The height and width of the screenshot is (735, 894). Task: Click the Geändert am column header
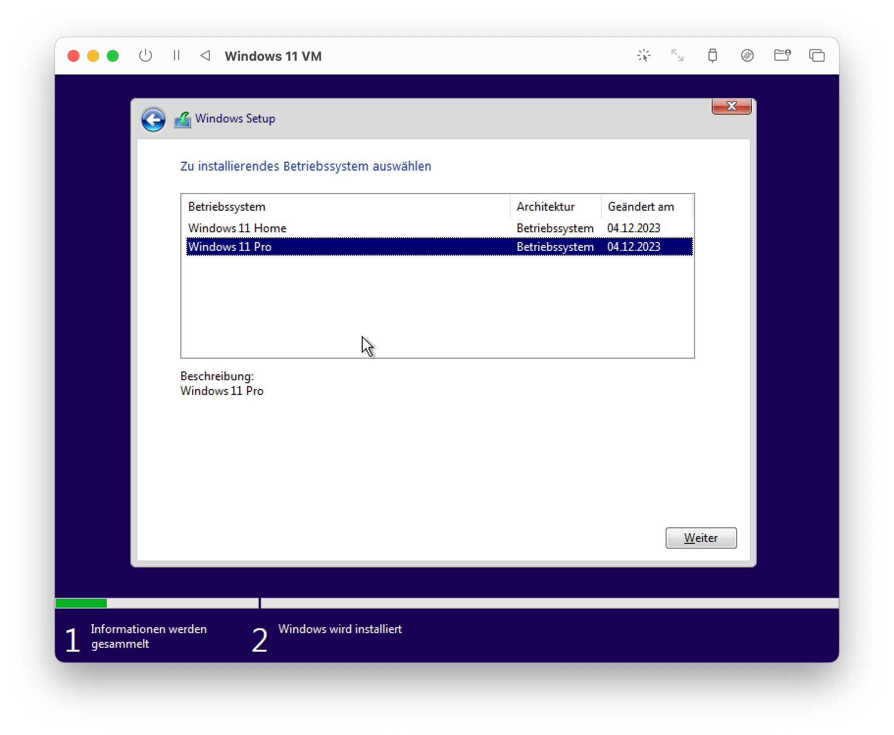(x=647, y=207)
